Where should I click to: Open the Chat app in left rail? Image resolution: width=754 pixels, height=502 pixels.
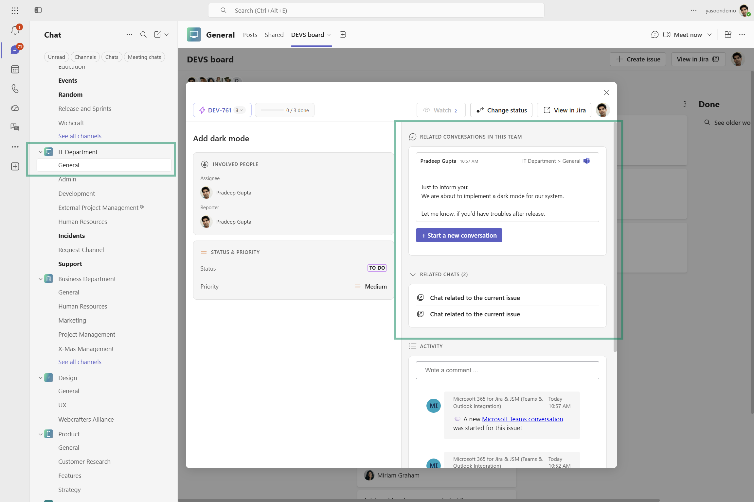click(x=15, y=50)
